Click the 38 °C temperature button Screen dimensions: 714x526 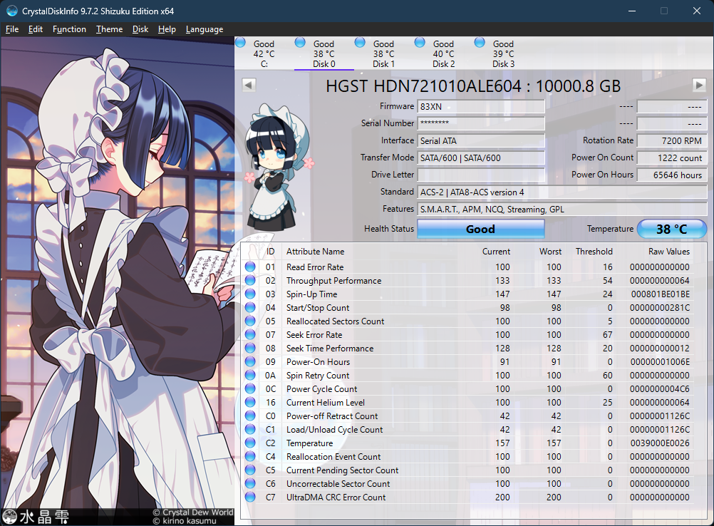coord(672,229)
